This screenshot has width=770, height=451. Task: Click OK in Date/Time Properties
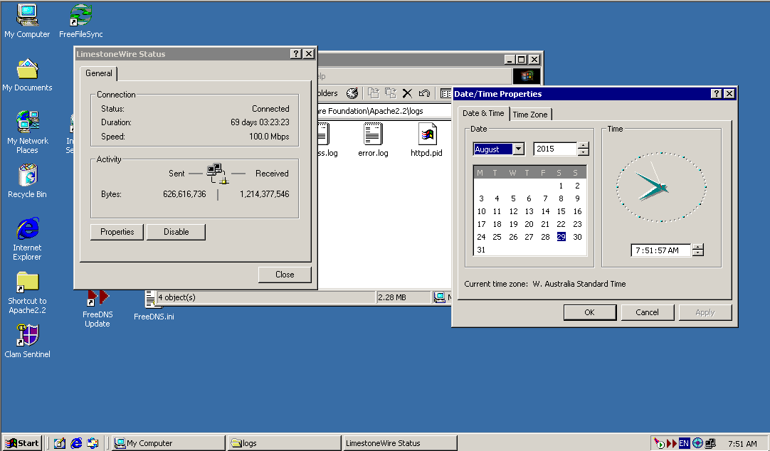pos(590,312)
